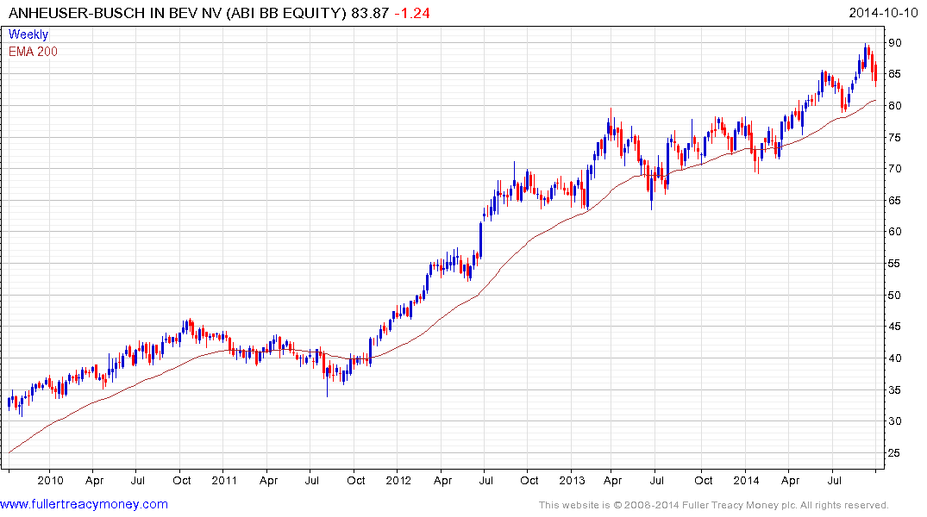The width and height of the screenshot is (927, 517).
Task: Click the Apr label right after 2014
Action: (x=791, y=480)
